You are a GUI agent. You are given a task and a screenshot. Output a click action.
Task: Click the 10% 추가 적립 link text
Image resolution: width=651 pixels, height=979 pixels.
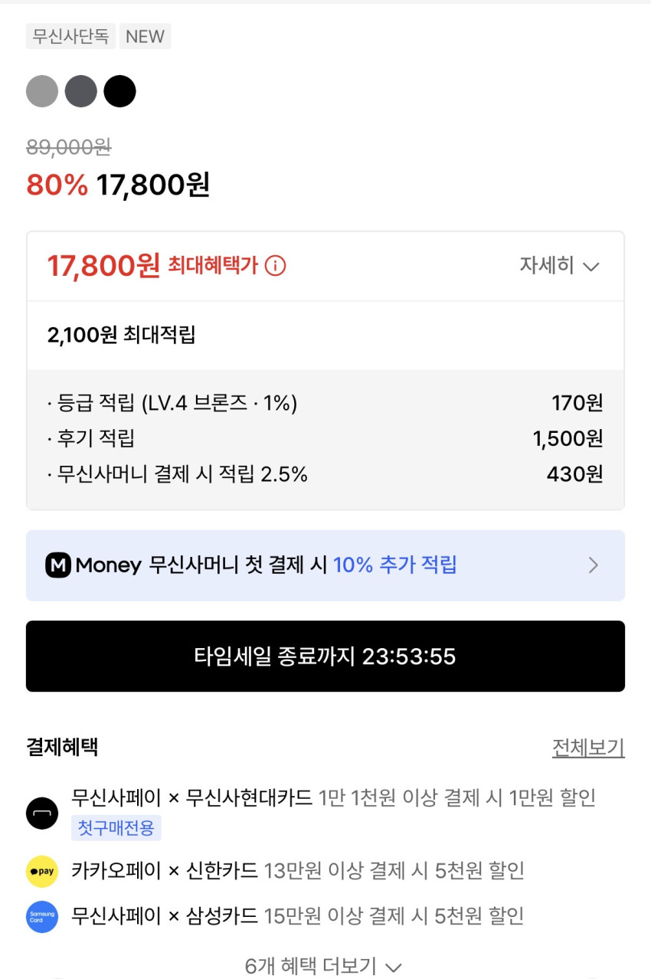point(395,565)
